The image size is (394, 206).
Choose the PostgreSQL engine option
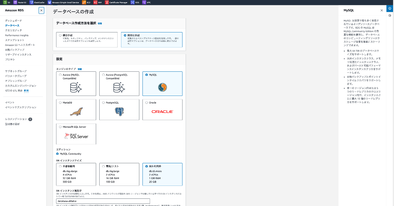click(103, 103)
